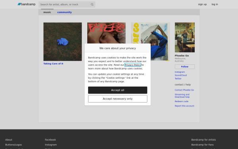Open the red Phoebe lettering album cover
Screen dimensions: 238x149
click(x=106, y=33)
